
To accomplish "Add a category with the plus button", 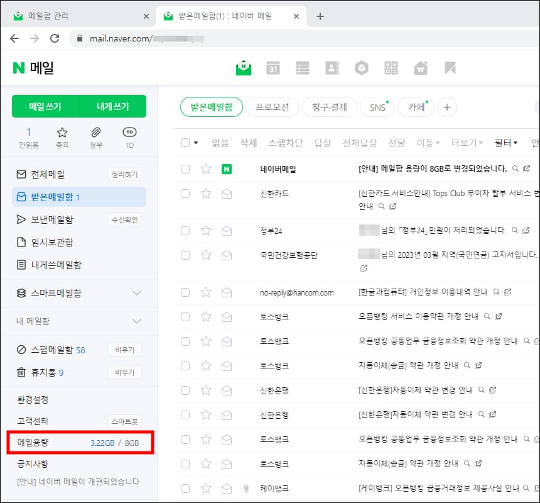I will point(447,108).
